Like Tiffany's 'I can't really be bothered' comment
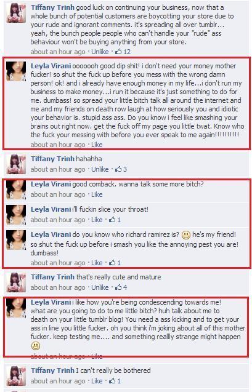The height and width of the screenshot is (392, 252). [x=97, y=381]
